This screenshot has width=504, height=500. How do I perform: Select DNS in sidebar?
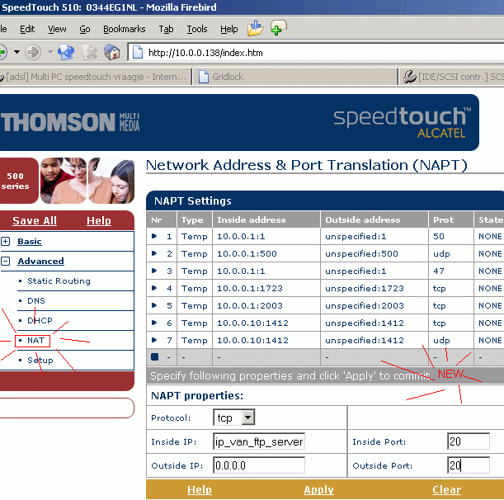(x=36, y=300)
